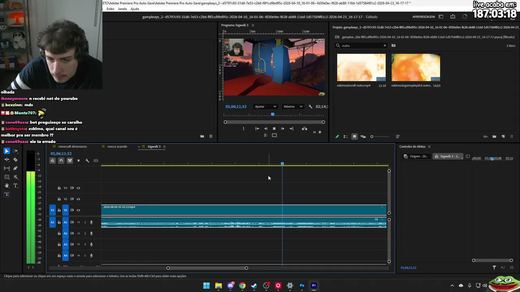The width and height of the screenshot is (520, 292).
Task: Click the Lift button in Program monitor
Action: 304,129
